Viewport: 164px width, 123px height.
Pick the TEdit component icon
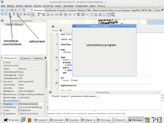(57, 15)
